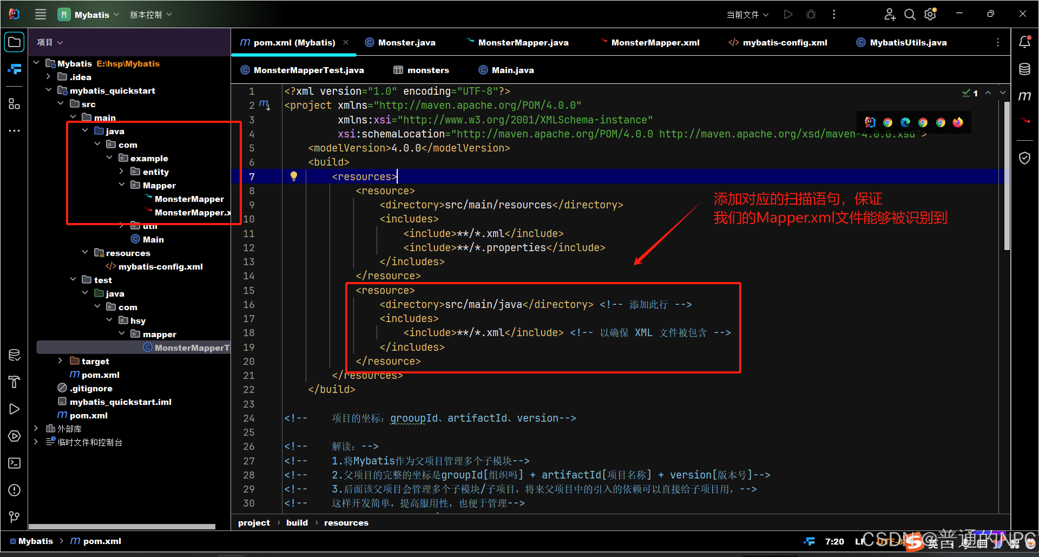Switch to Monster.java tab

(400, 42)
